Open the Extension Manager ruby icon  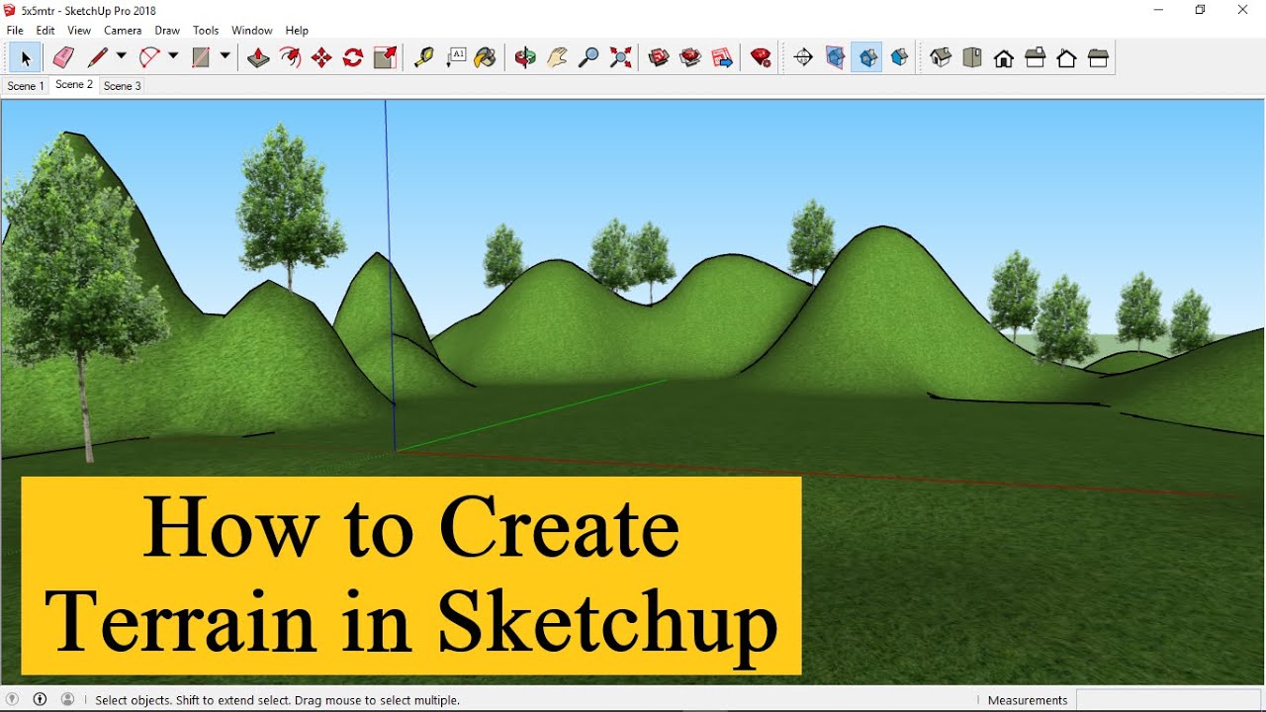tap(761, 58)
